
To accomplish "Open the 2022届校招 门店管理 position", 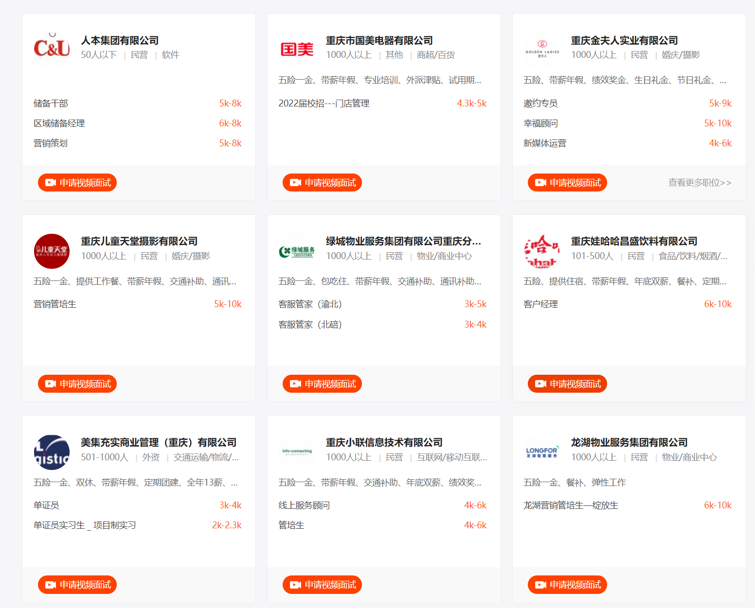I will (x=324, y=104).
